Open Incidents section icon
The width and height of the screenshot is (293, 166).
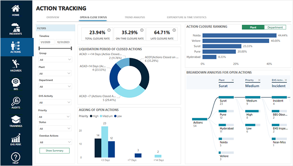pos(15,29)
